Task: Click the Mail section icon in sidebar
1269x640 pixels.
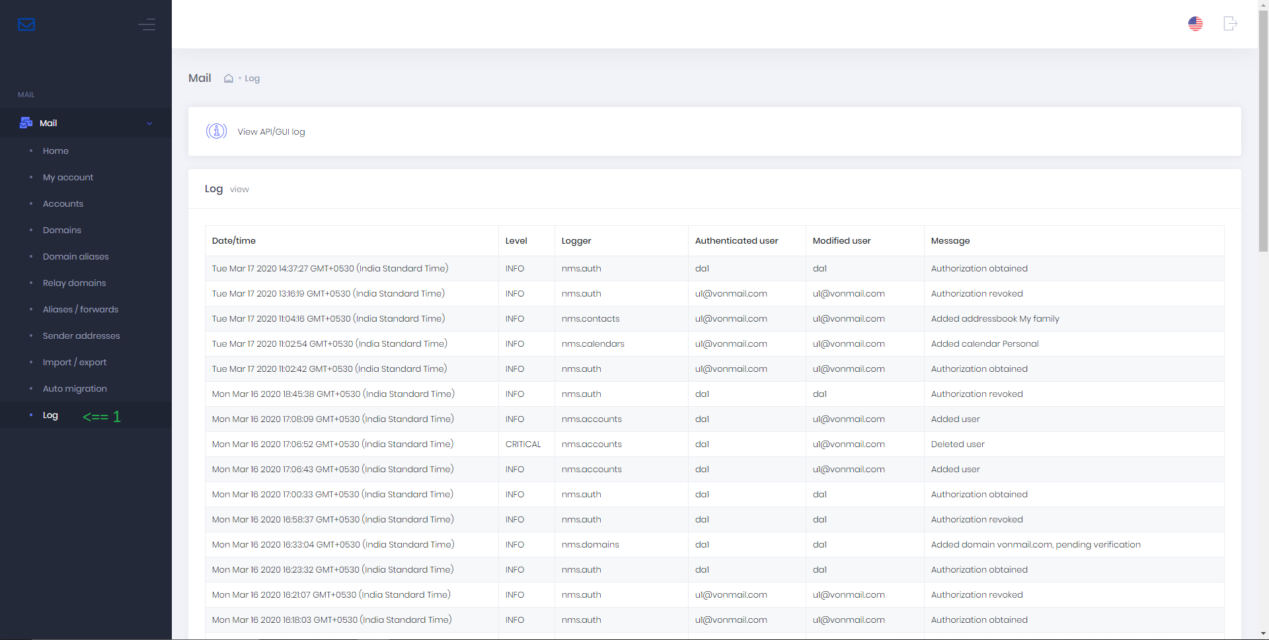Action: tap(26, 123)
